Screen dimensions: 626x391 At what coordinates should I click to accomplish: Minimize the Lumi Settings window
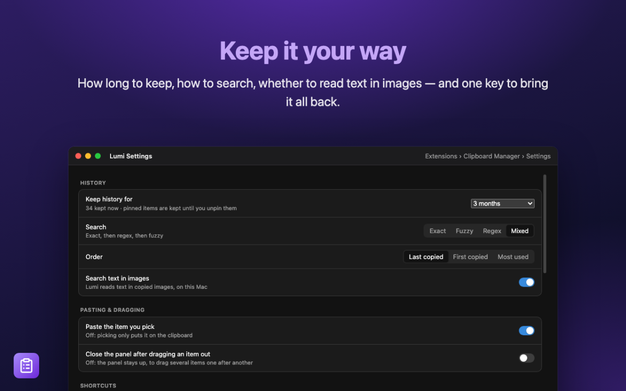coord(88,156)
